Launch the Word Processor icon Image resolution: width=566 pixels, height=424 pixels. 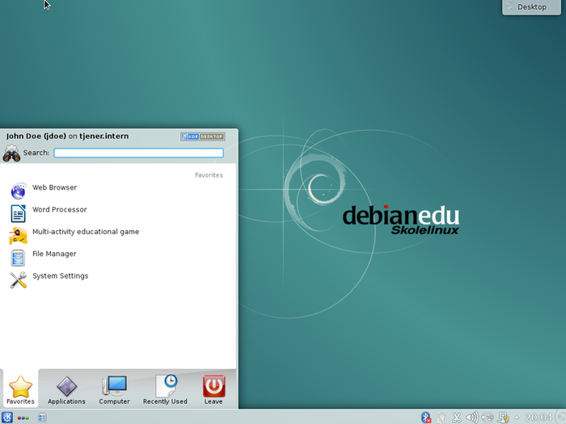click(x=18, y=213)
